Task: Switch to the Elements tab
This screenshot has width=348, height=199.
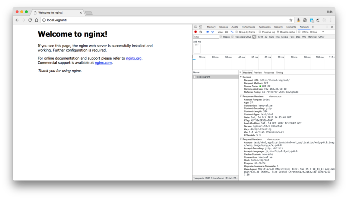Action: [291, 27]
